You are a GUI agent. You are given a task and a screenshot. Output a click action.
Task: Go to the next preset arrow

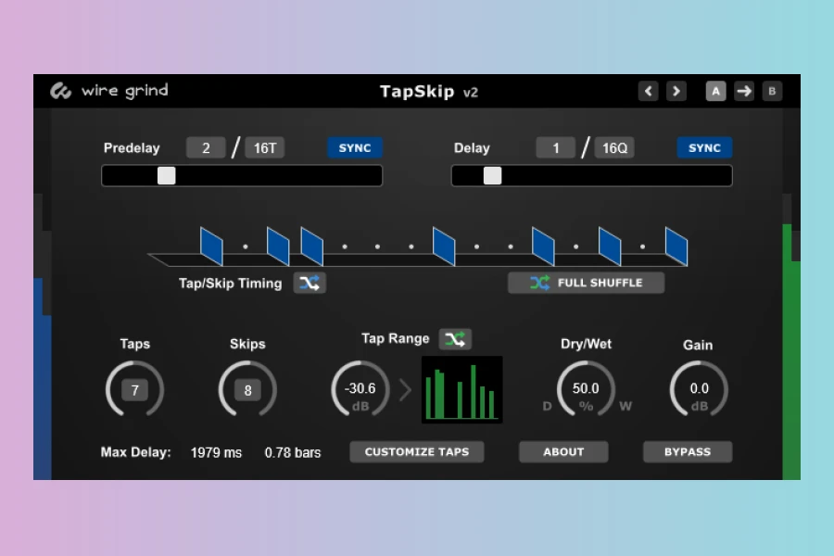676,91
